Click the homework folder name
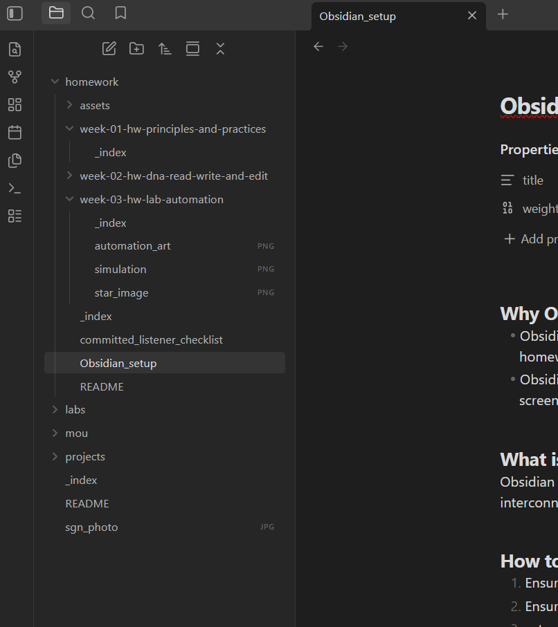This screenshot has height=627, width=558. pyautogui.click(x=92, y=82)
